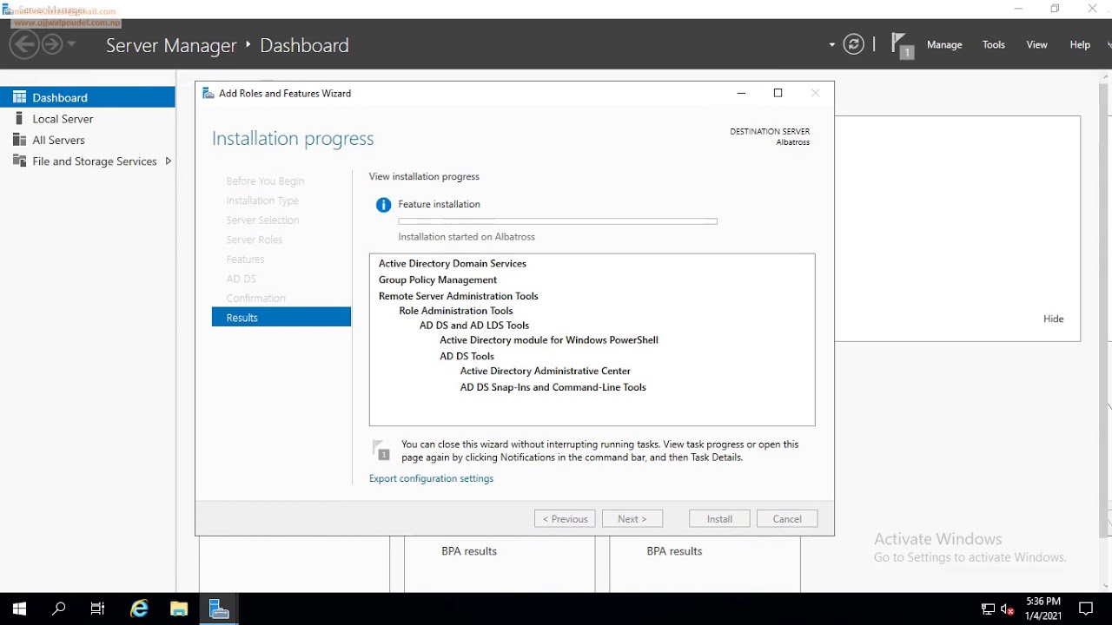Click the Feature installation info icon
This screenshot has width=1112, height=625.
383,205
